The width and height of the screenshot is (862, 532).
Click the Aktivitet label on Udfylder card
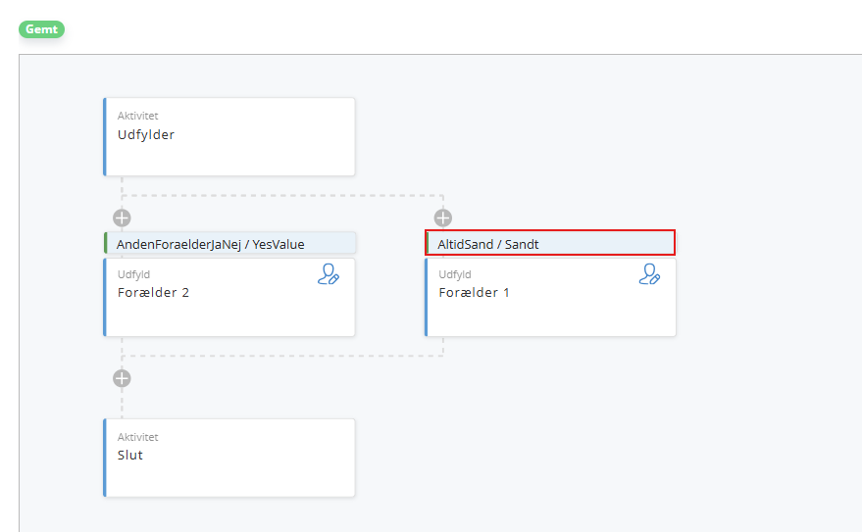(x=138, y=116)
